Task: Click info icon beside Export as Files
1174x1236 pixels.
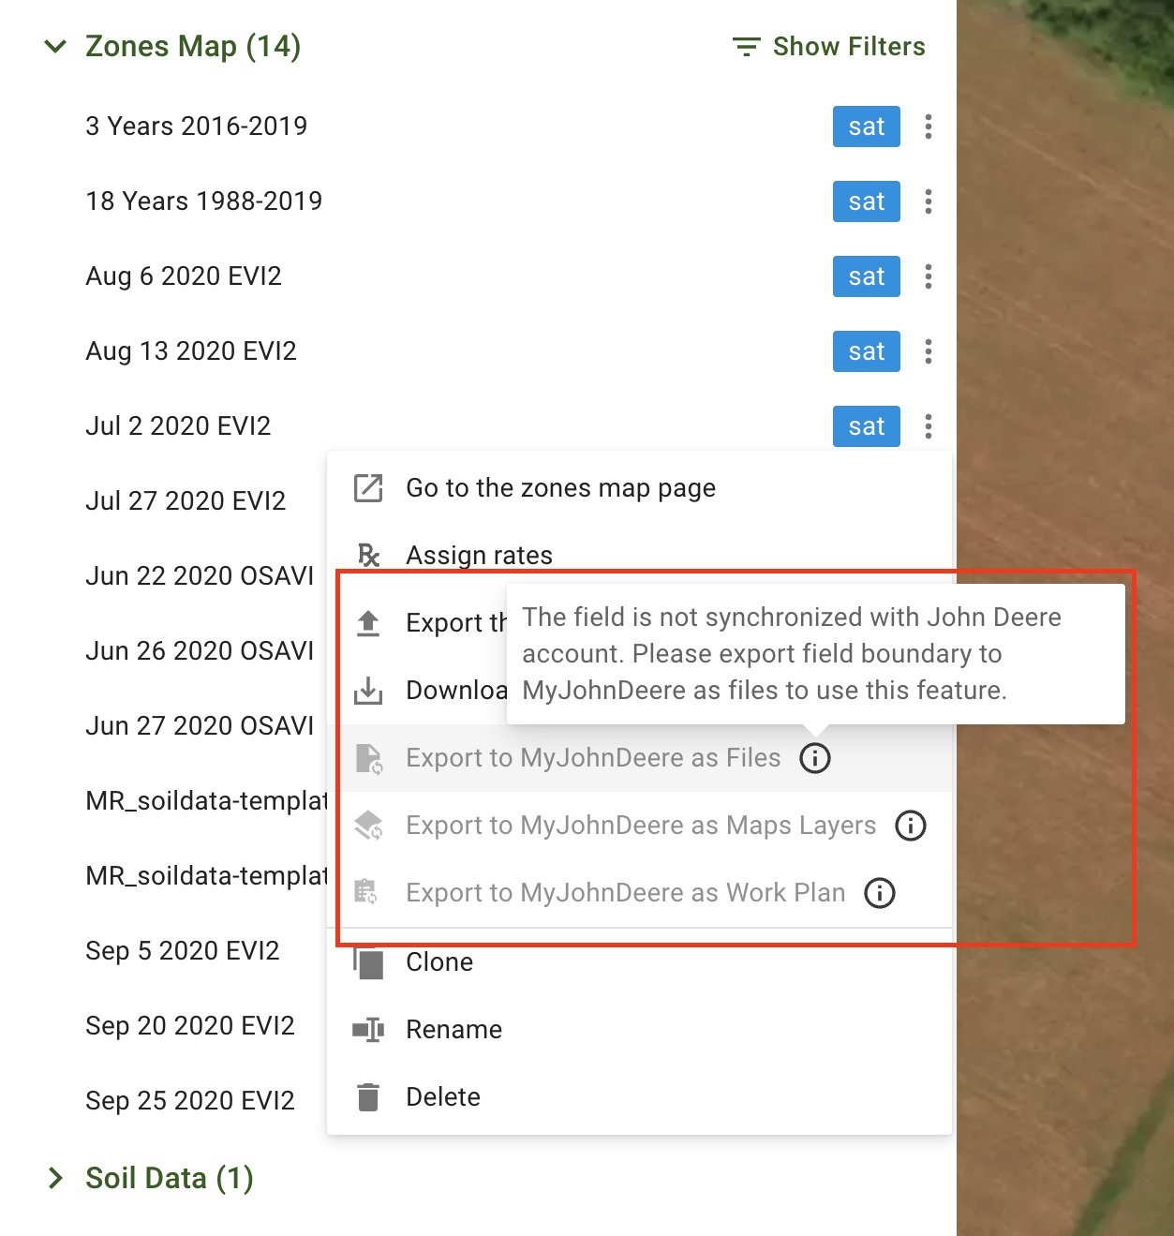Action: point(814,758)
